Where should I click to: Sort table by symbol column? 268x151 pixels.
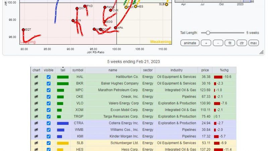tap(78, 70)
